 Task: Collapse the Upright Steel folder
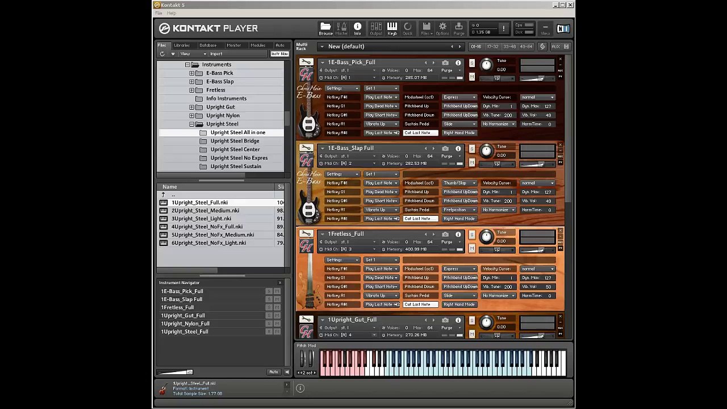192,124
